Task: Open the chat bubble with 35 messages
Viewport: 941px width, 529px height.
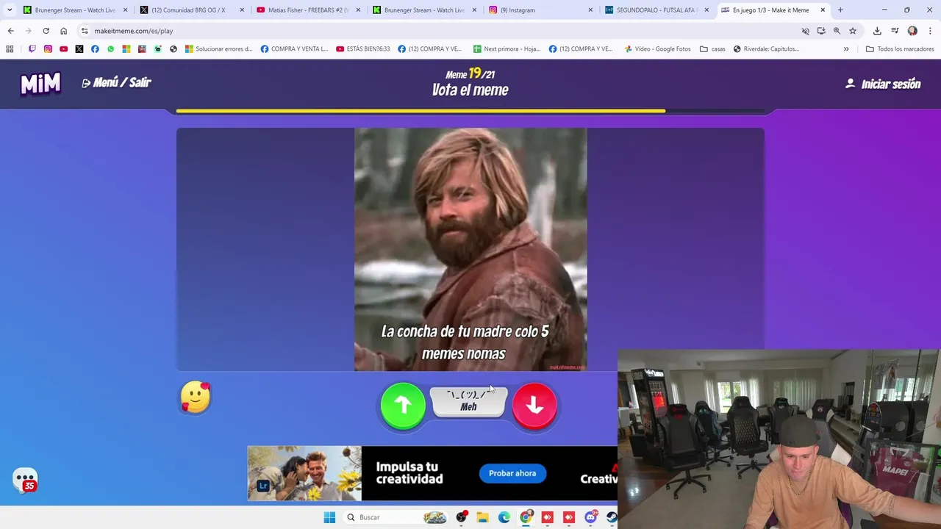Action: coord(25,481)
